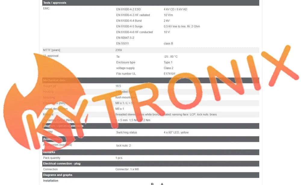The width and height of the screenshot is (301, 185).
Task: Click the 'Pack quantity' row label
Action: click(52, 158)
